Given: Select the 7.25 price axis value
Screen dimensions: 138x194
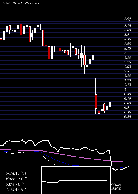Looking at the screenshot, I should pyautogui.click(x=128, y=80).
